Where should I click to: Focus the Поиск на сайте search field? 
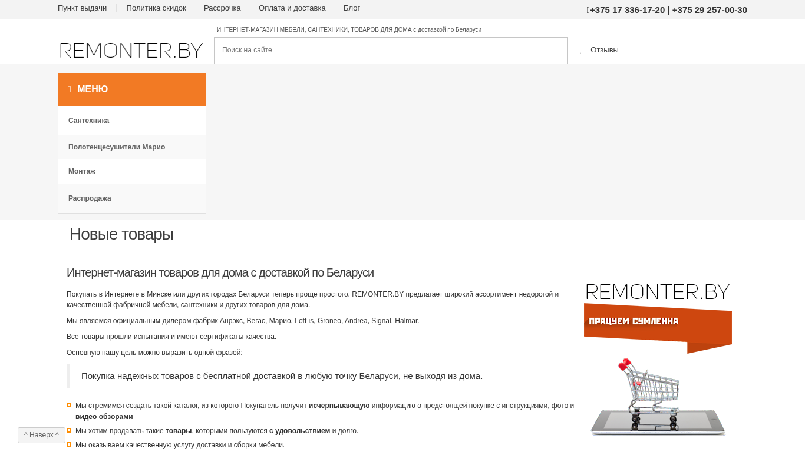coord(390,51)
